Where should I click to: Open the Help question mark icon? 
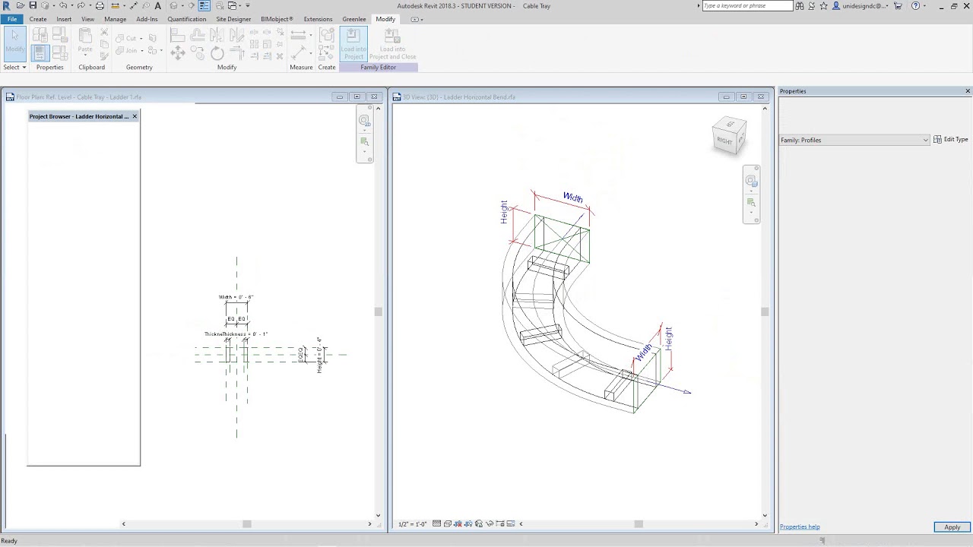pos(915,5)
